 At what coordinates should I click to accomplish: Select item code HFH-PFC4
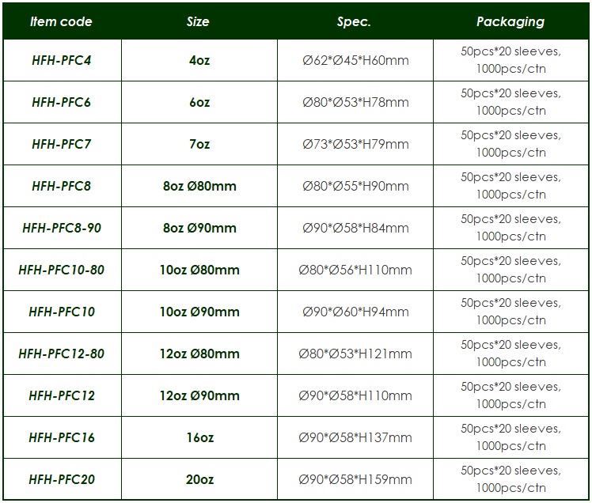point(61,60)
